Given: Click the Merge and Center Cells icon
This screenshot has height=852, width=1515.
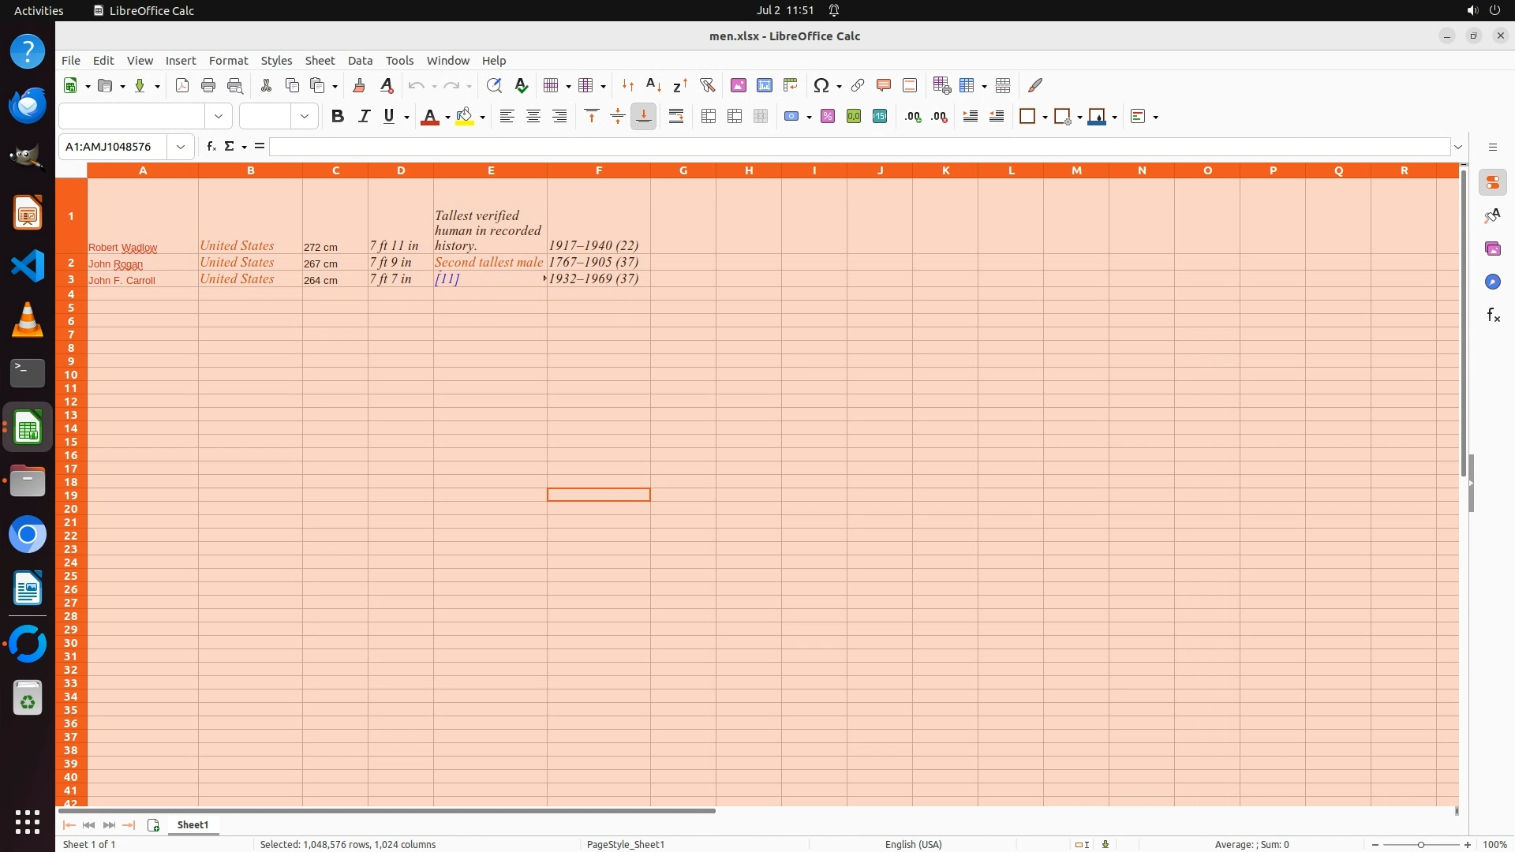Looking at the screenshot, I should coord(708,117).
